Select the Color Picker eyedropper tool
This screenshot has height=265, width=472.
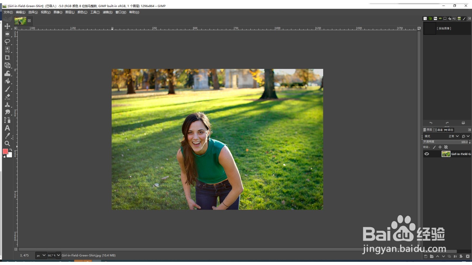(7, 136)
